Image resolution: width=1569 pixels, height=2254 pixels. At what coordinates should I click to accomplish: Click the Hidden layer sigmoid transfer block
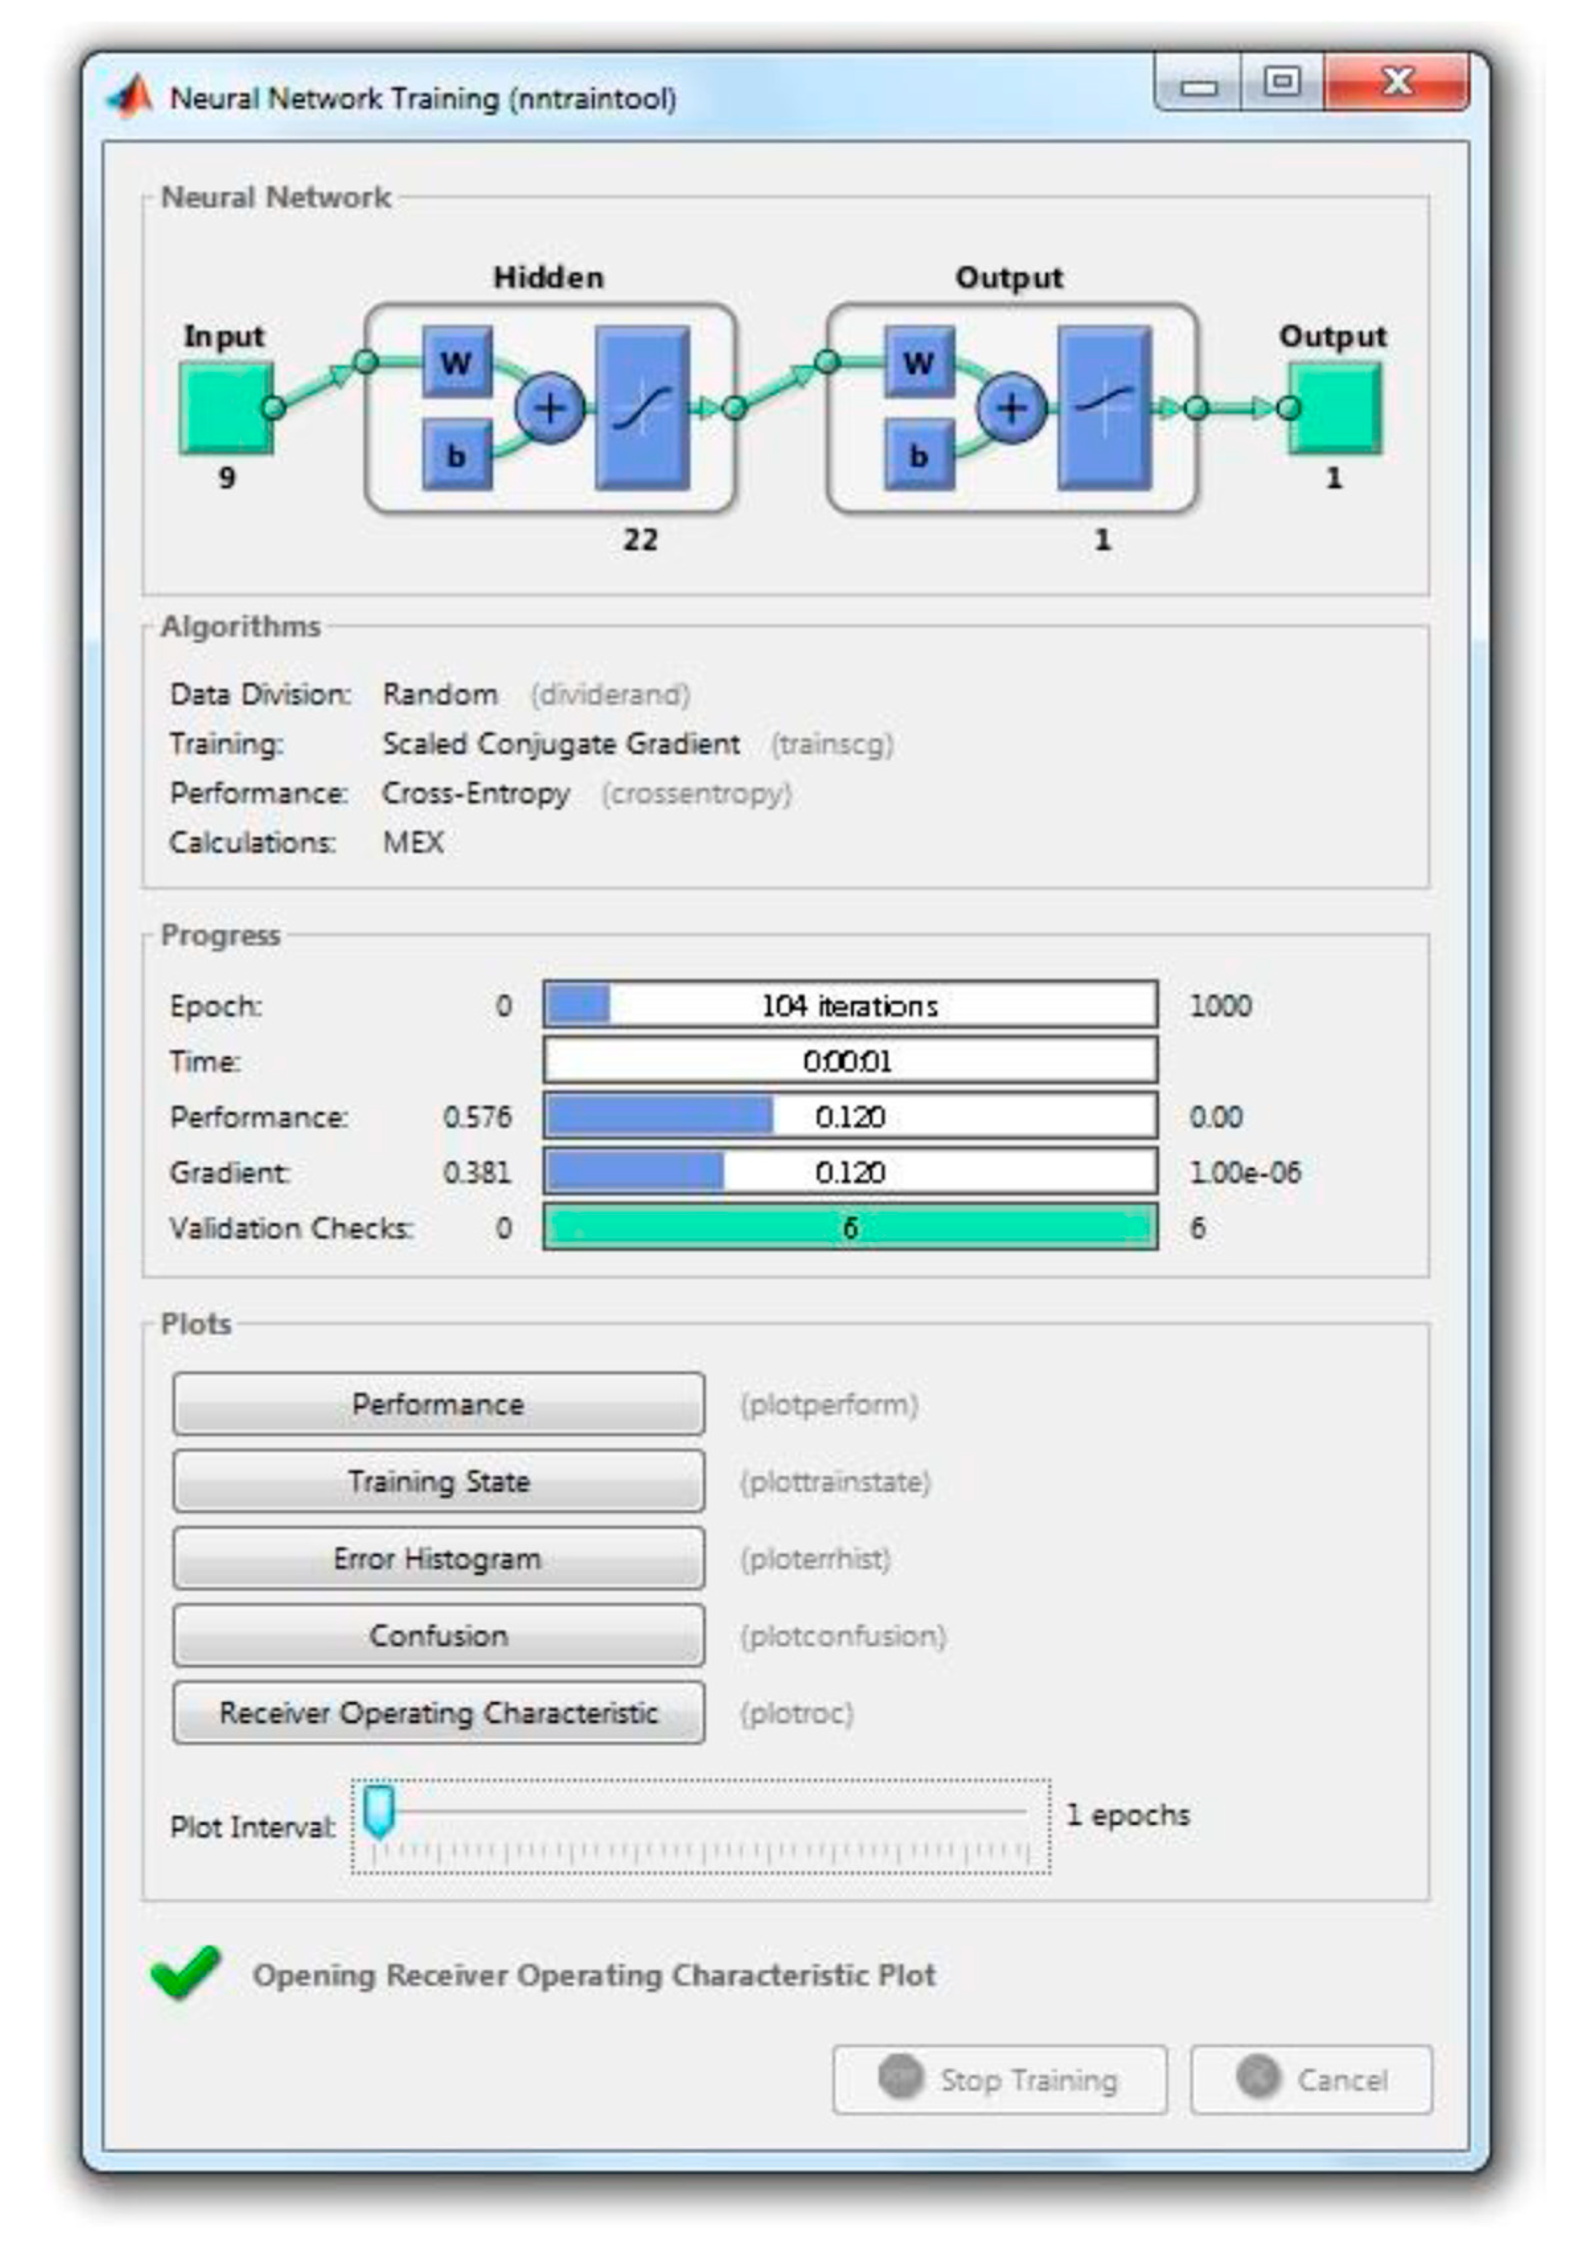coord(642,407)
